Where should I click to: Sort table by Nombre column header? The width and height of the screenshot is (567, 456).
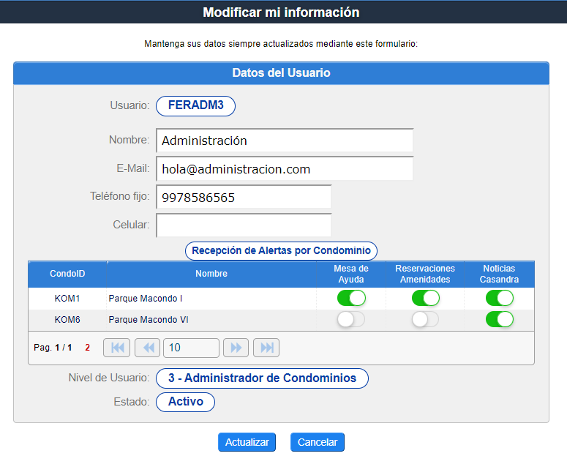(x=211, y=274)
